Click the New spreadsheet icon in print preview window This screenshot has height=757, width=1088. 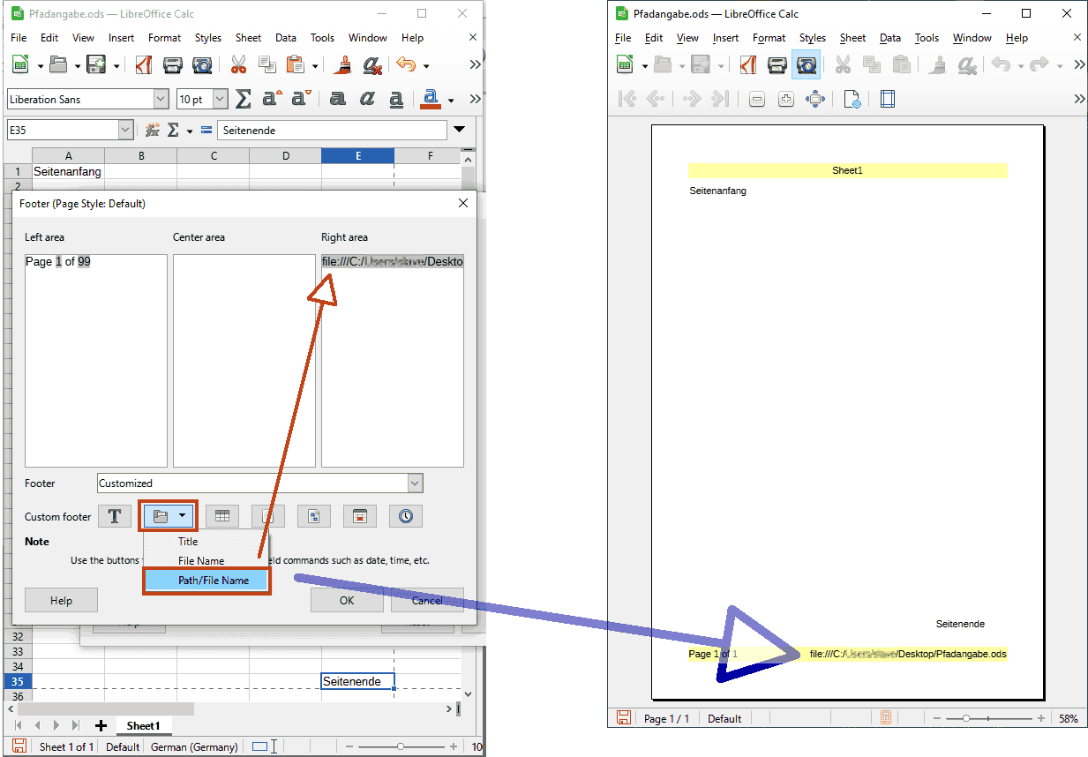(x=625, y=64)
